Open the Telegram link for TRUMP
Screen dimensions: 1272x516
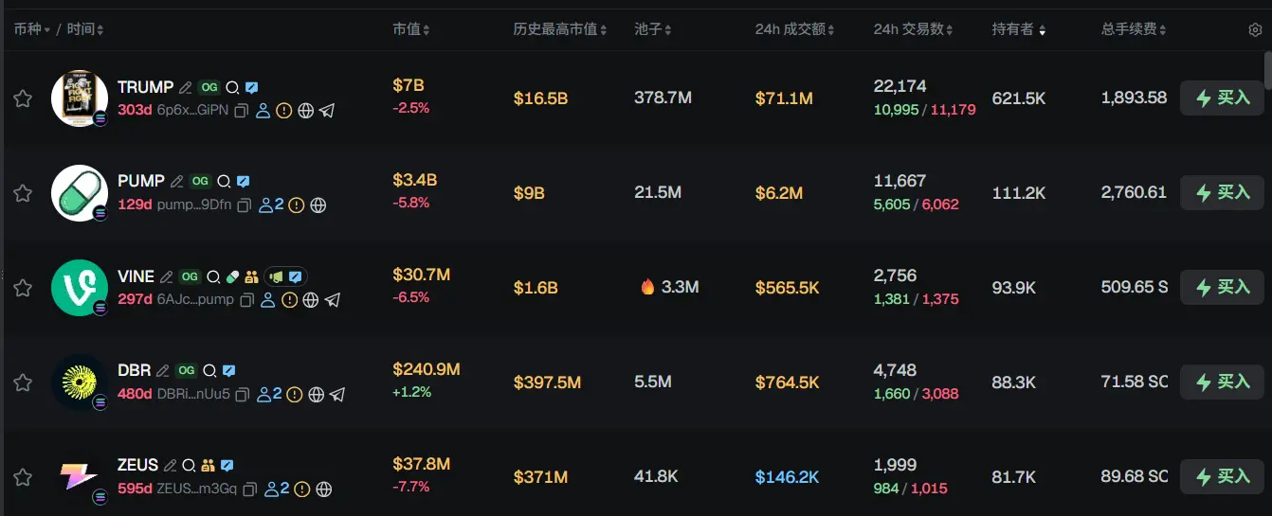tap(327, 111)
